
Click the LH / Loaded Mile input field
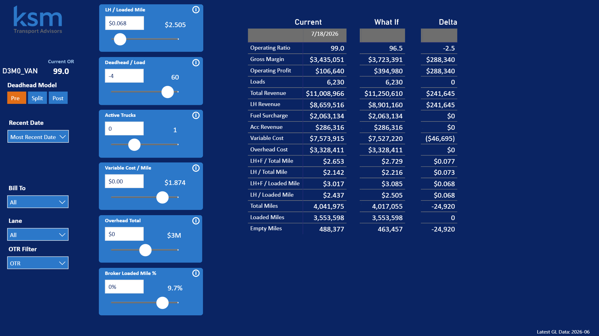click(124, 23)
